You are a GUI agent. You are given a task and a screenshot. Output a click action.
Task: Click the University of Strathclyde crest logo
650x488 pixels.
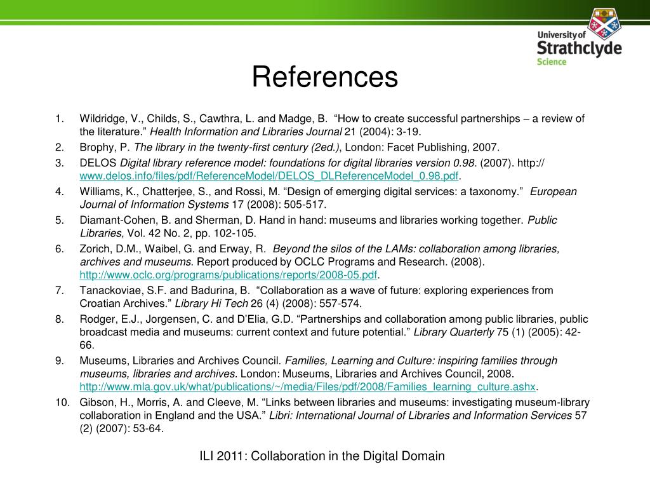click(604, 23)
